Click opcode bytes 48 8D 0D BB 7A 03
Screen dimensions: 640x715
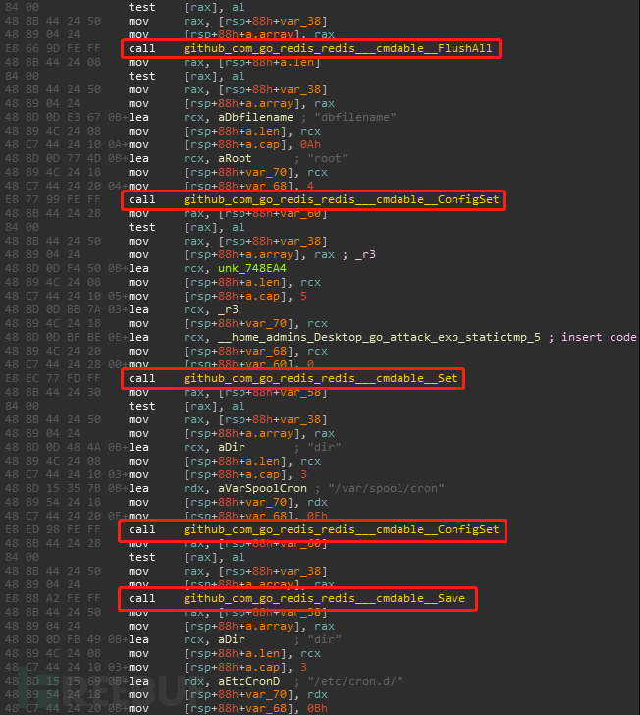(63, 309)
